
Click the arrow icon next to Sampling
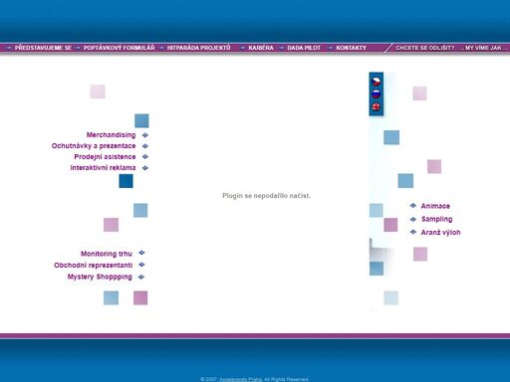tap(413, 219)
